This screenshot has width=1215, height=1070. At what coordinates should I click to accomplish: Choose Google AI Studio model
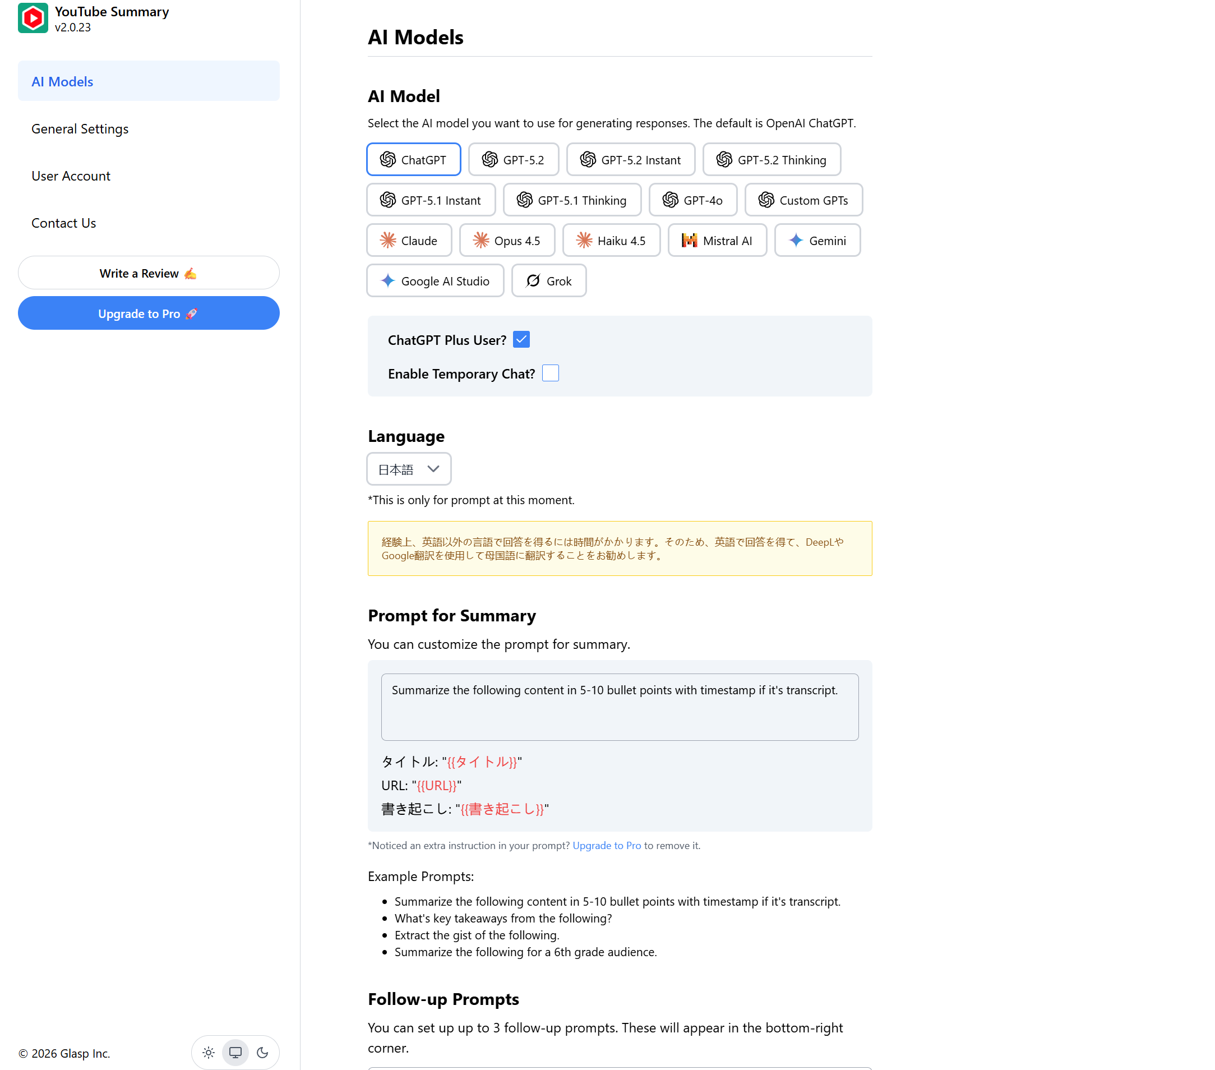click(435, 280)
